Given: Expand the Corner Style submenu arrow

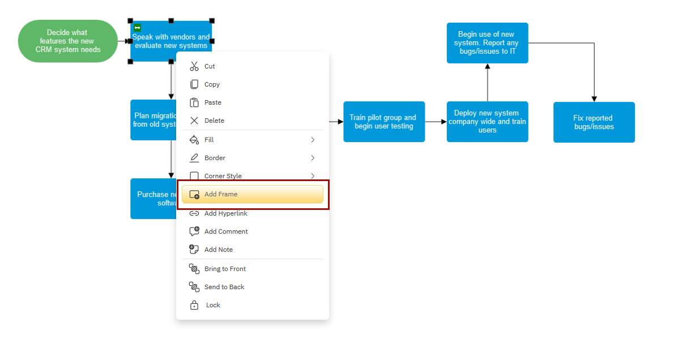Looking at the screenshot, I should [x=313, y=176].
